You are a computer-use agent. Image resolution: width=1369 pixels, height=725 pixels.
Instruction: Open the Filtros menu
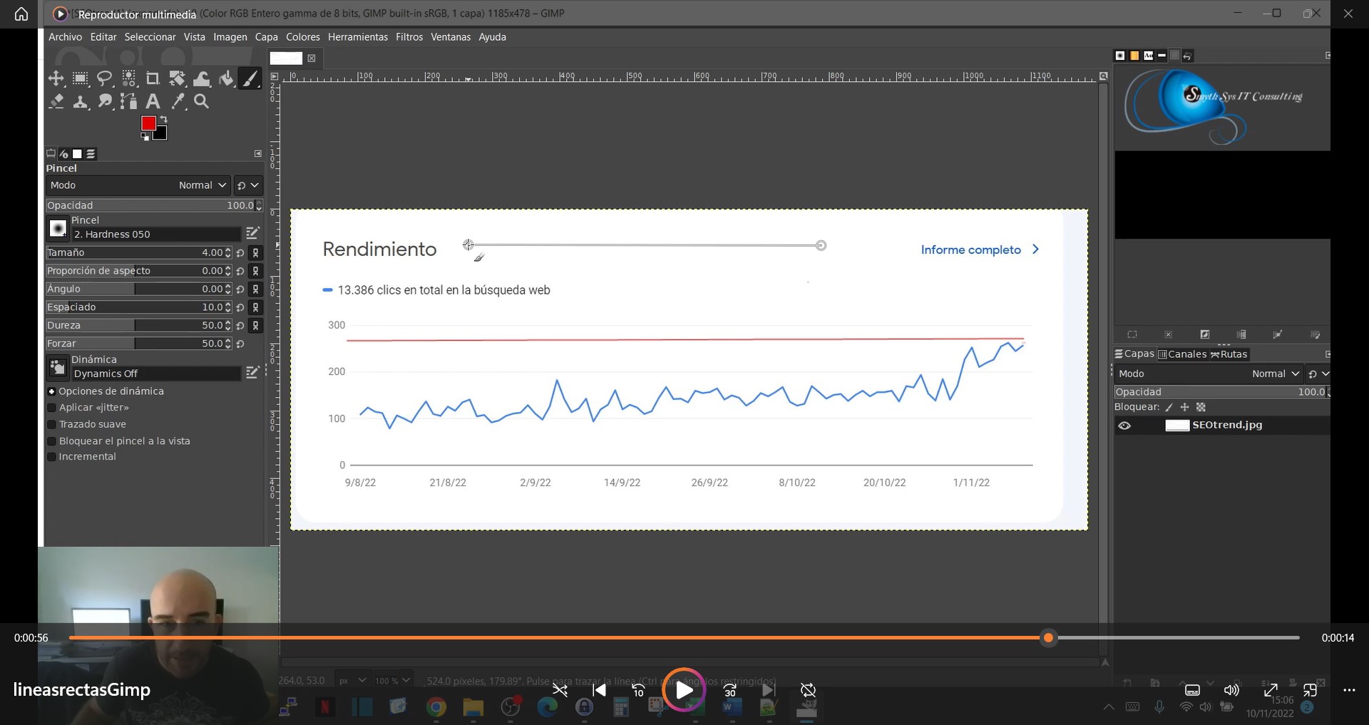(x=409, y=37)
